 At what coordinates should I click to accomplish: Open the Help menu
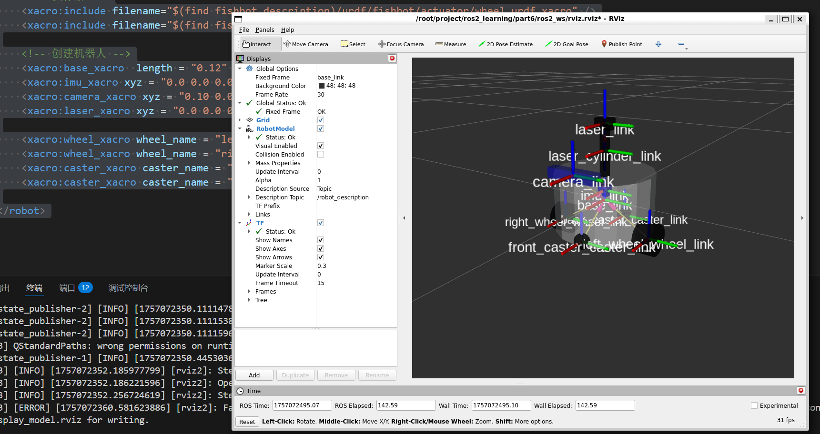287,30
